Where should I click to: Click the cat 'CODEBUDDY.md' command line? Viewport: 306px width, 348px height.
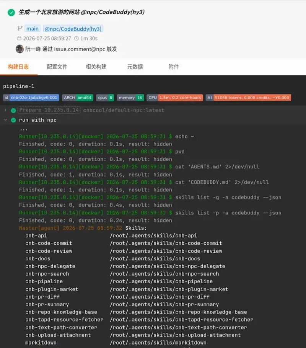coord(144,182)
